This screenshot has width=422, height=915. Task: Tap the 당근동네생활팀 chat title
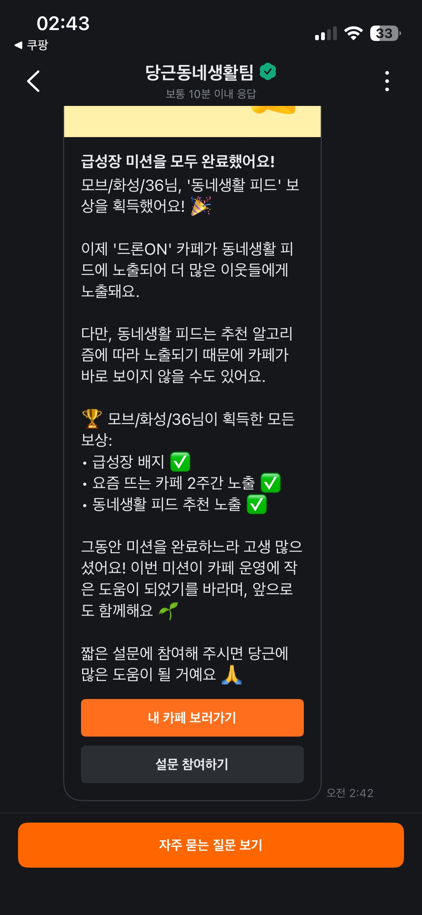click(200, 72)
